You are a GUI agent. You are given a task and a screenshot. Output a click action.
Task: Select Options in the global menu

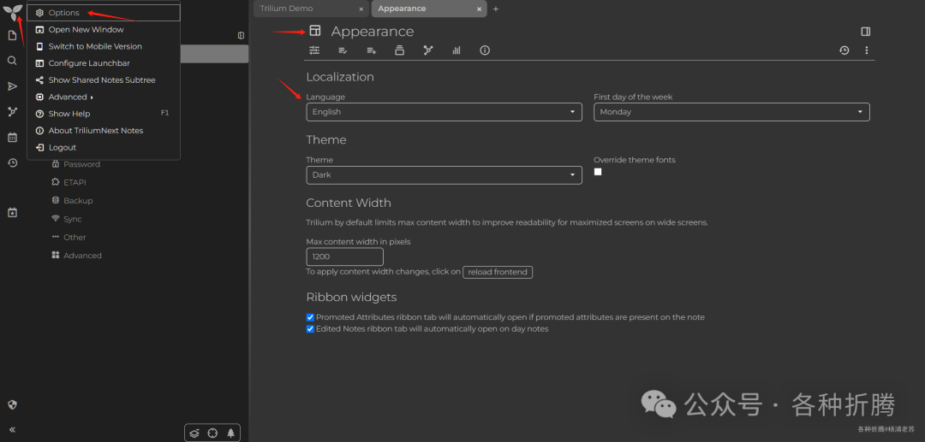pyautogui.click(x=104, y=12)
